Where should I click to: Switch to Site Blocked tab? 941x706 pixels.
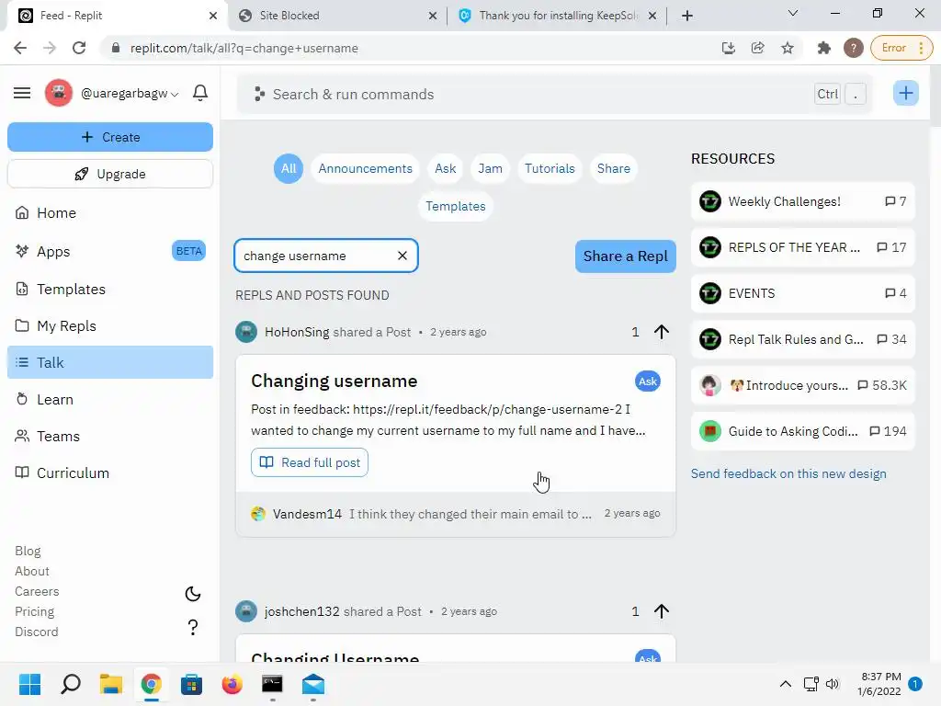click(x=337, y=16)
